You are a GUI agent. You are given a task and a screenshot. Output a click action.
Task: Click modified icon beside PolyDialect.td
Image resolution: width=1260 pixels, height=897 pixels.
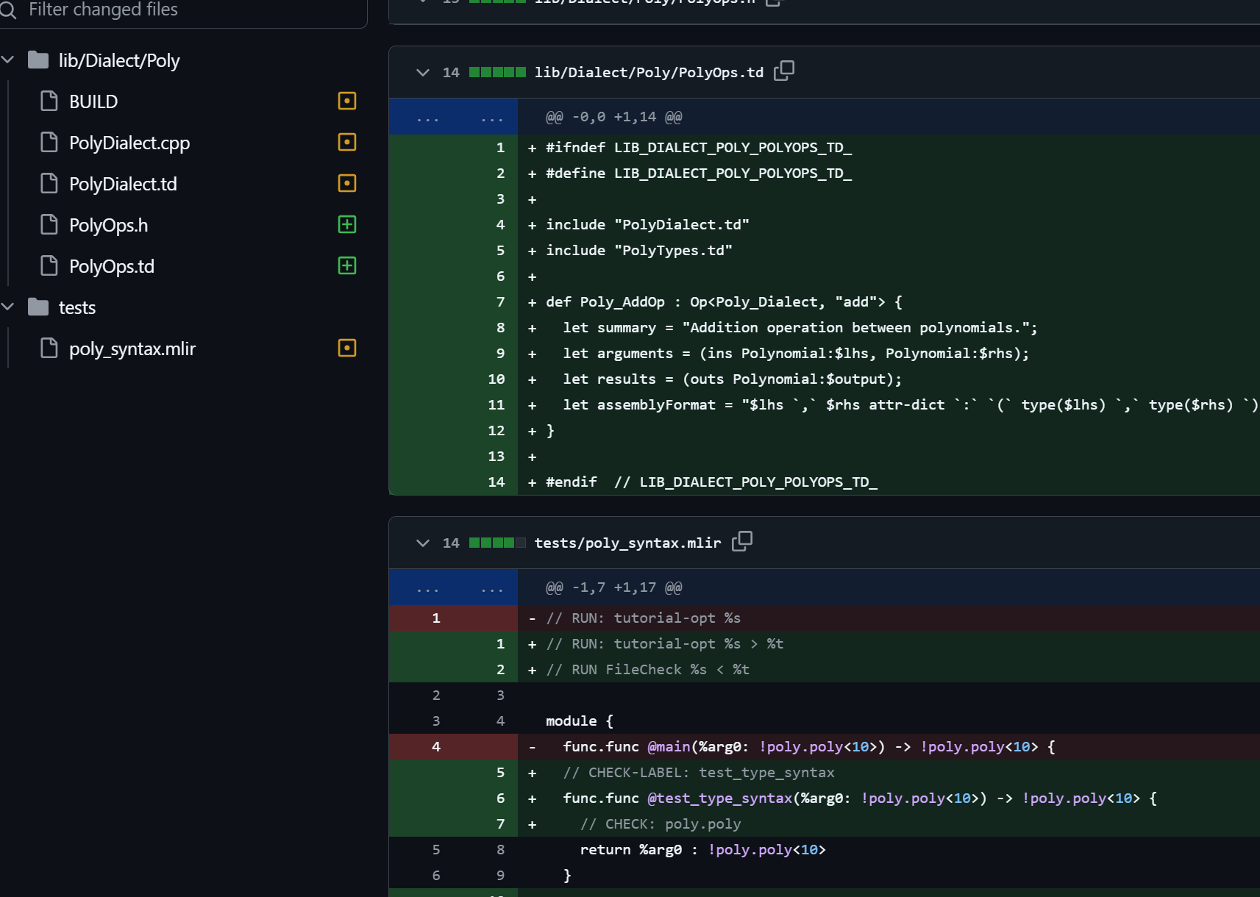tap(346, 183)
